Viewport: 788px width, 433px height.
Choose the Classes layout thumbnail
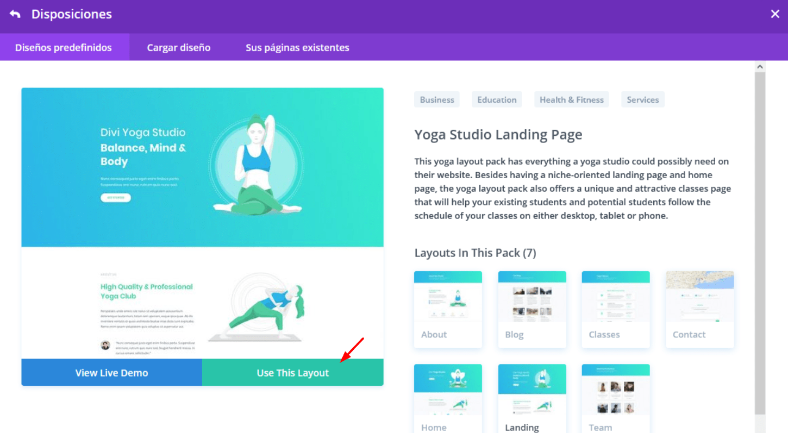click(616, 310)
